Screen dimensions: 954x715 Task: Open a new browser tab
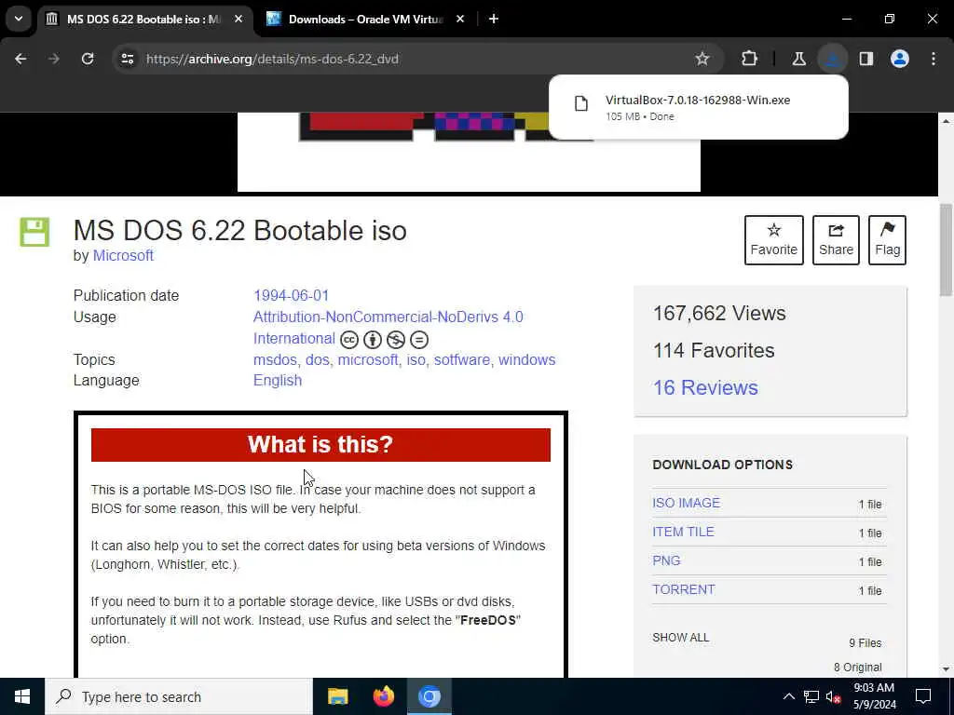[x=494, y=19]
